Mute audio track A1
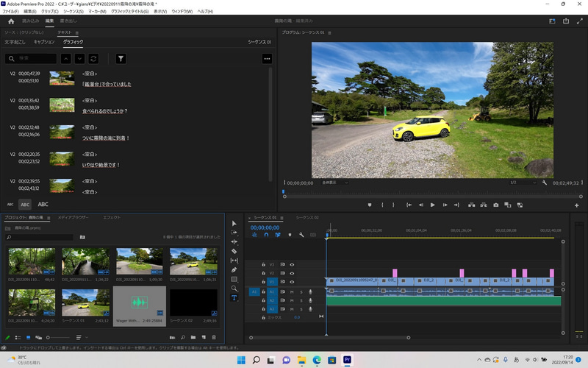 pos(292,291)
